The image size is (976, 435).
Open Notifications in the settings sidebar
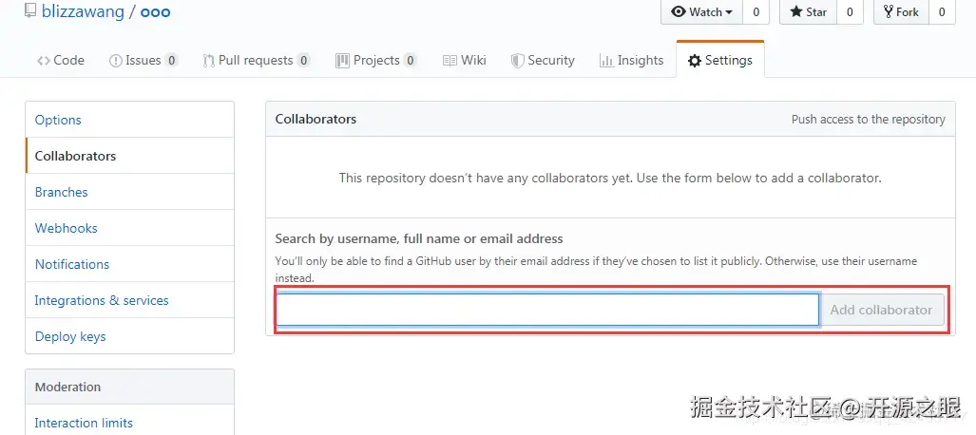click(x=129, y=264)
